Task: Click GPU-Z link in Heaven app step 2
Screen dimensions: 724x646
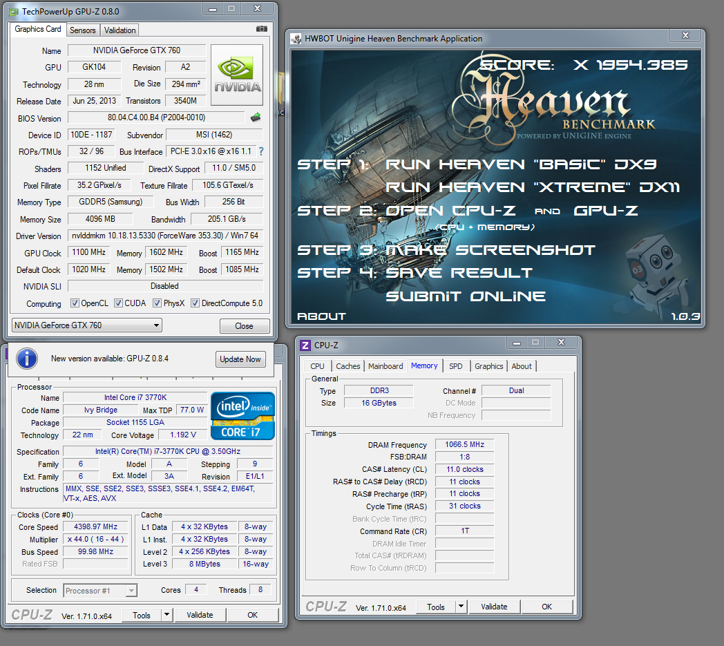Action: tap(606, 211)
